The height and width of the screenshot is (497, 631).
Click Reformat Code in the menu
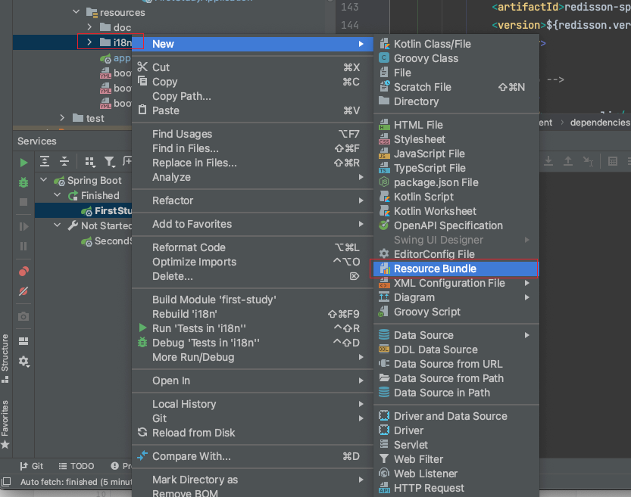coord(184,247)
